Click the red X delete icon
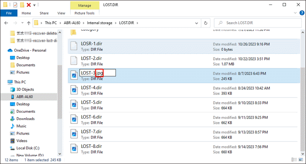 [x=29, y=5]
